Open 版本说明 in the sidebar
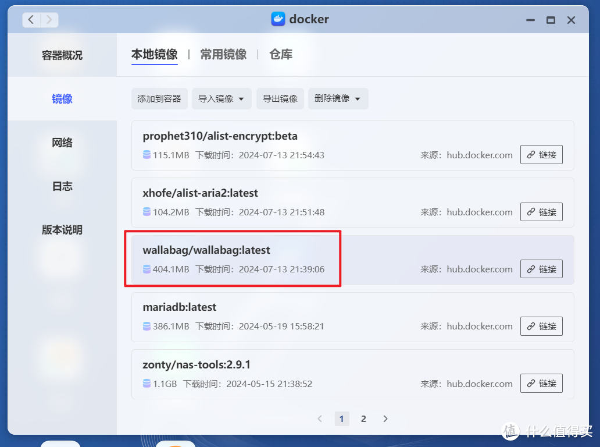The height and width of the screenshot is (447, 600). 62,230
